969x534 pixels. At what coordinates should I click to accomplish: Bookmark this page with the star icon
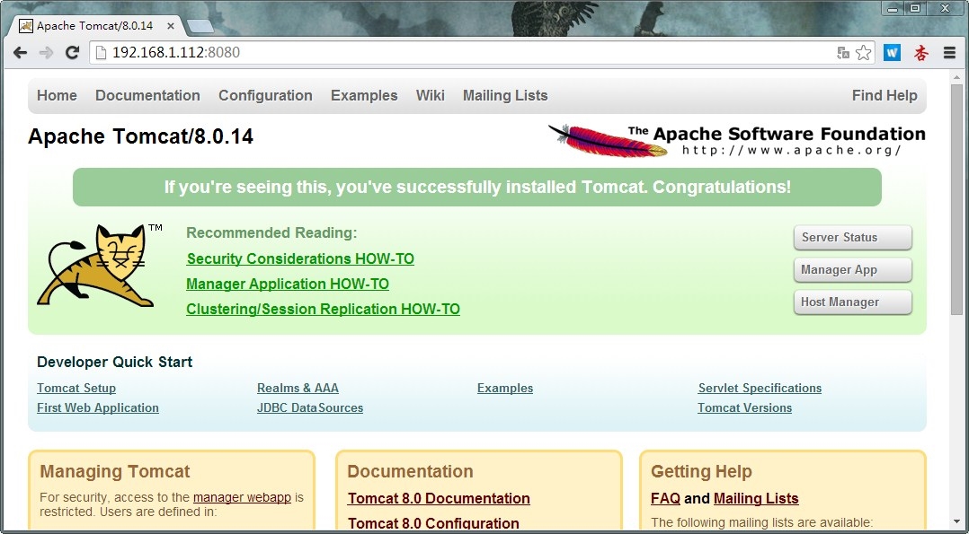[x=863, y=53]
